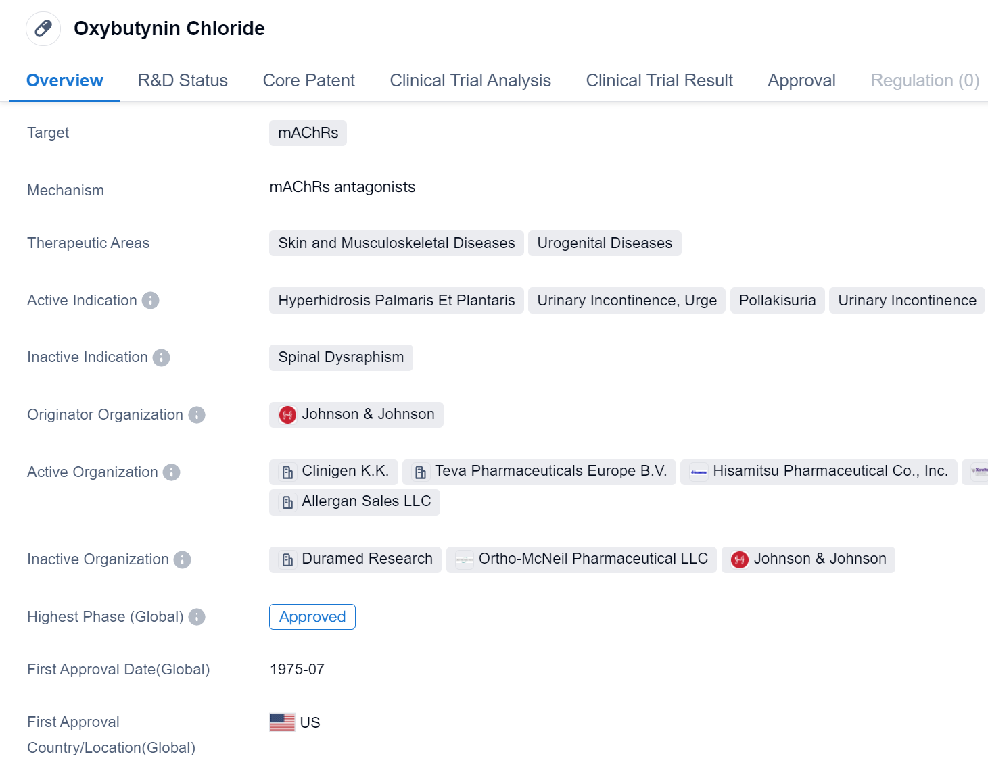Image resolution: width=988 pixels, height=773 pixels.
Task: Click the US flag icon
Action: coord(282,722)
